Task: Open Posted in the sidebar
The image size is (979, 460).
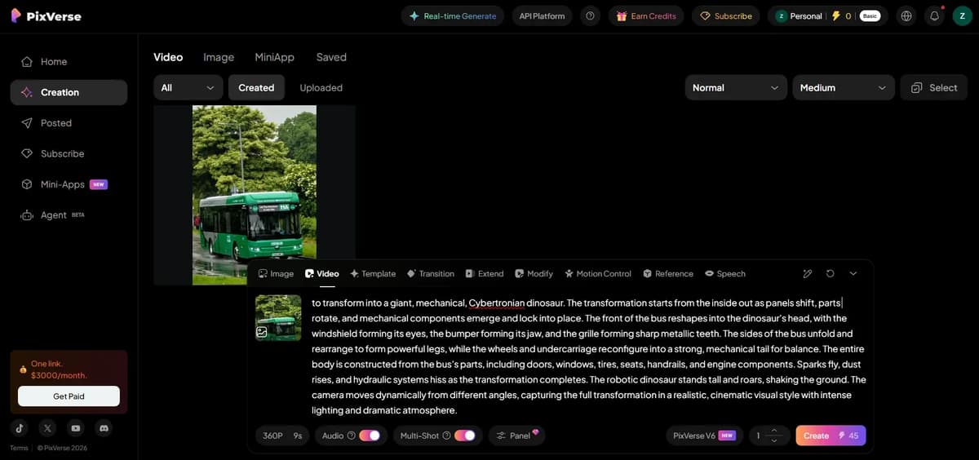Action: click(x=69, y=122)
